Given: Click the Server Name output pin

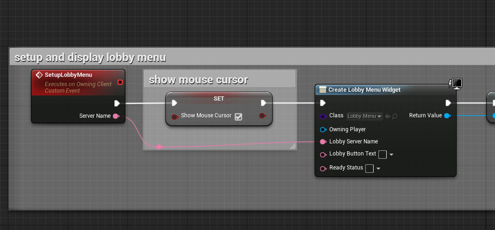Looking at the screenshot, I should [x=116, y=116].
